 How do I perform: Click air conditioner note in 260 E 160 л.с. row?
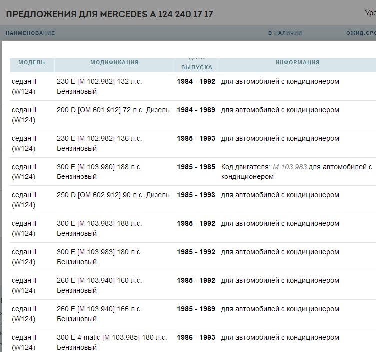click(280, 280)
